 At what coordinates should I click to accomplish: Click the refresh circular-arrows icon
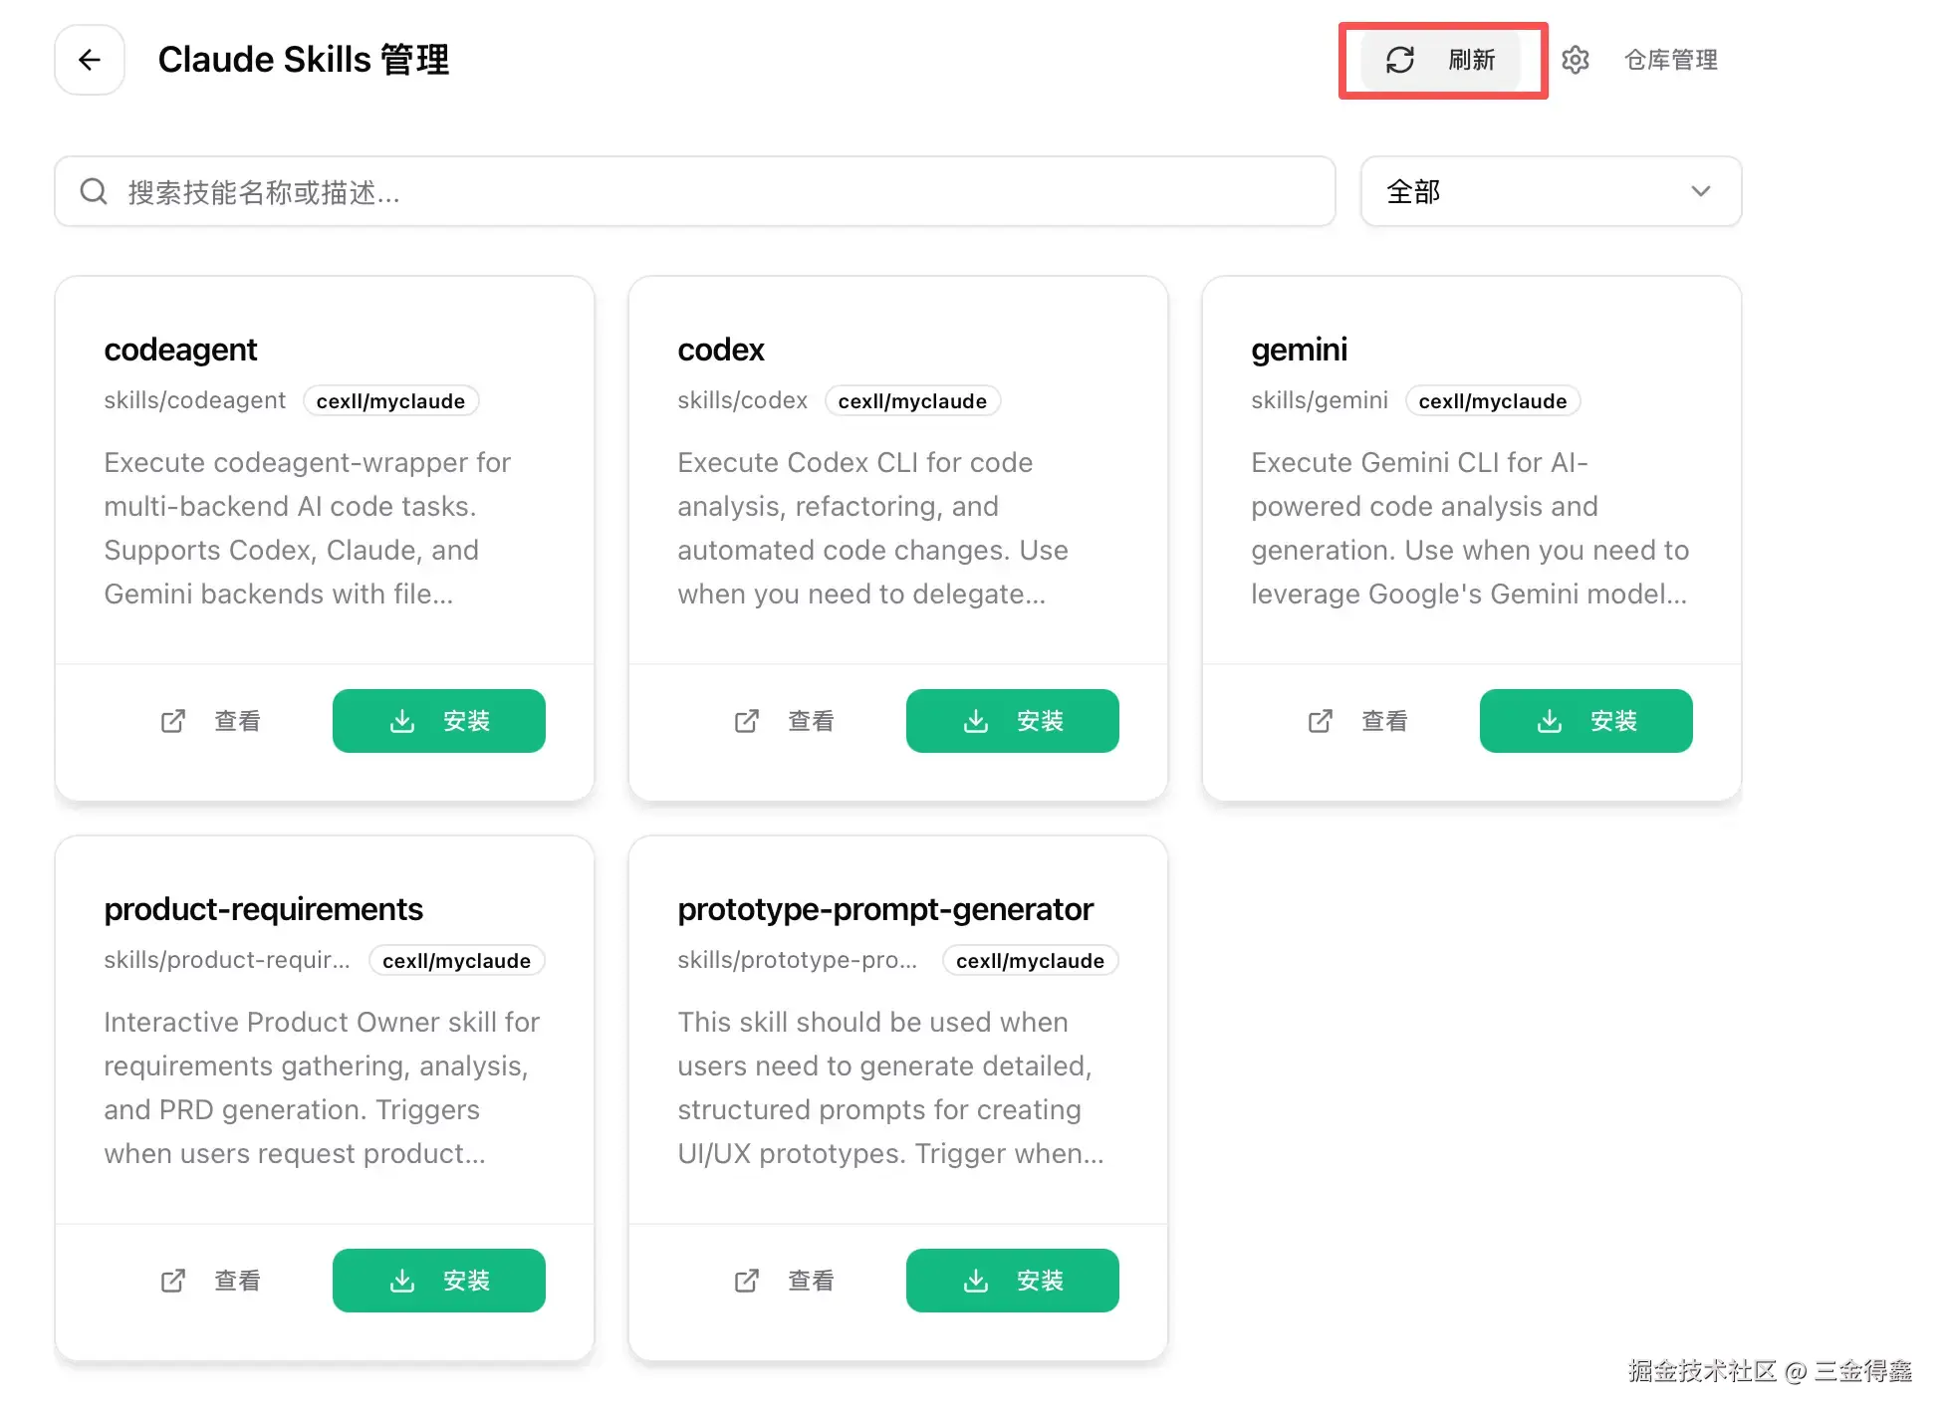click(x=1399, y=60)
